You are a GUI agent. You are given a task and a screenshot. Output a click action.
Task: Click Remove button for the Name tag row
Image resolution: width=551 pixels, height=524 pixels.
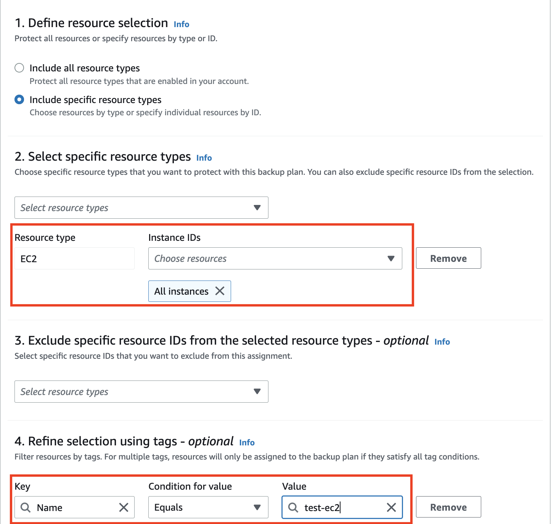[448, 507]
